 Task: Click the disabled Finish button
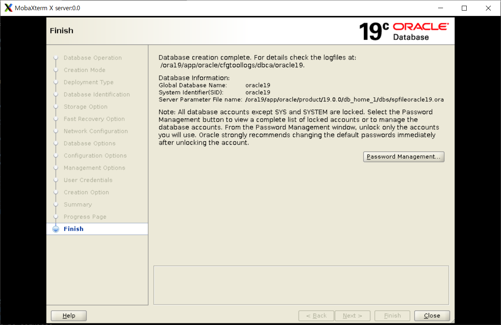[392, 316]
